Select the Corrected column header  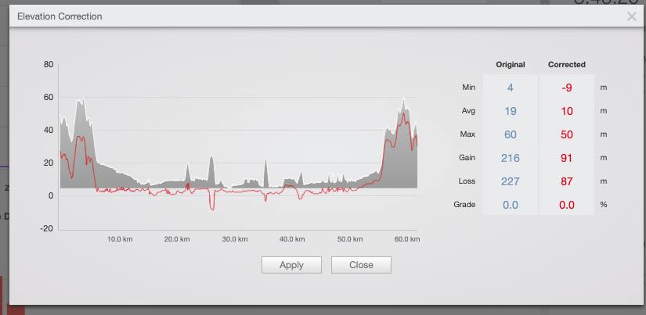pos(566,65)
